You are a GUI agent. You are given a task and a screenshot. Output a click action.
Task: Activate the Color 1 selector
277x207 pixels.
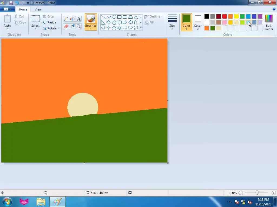186,22
